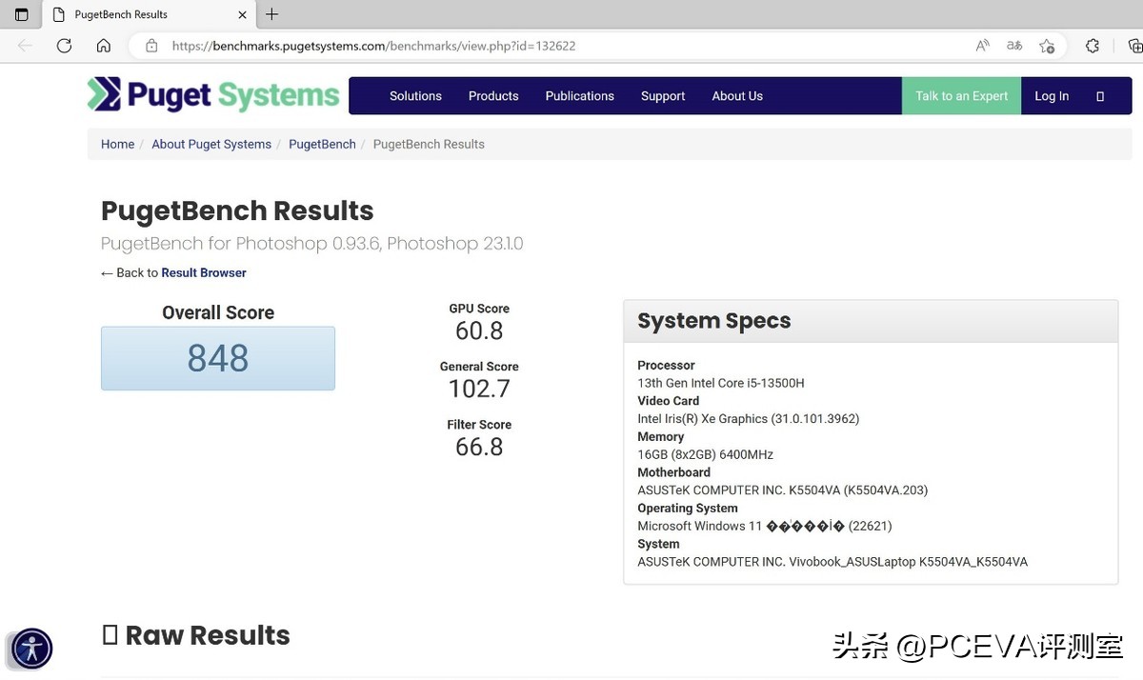Follow the Result Browser link

pyautogui.click(x=204, y=272)
